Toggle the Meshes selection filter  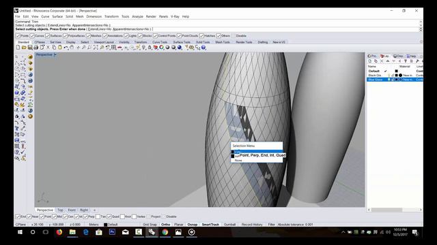tap(88, 36)
